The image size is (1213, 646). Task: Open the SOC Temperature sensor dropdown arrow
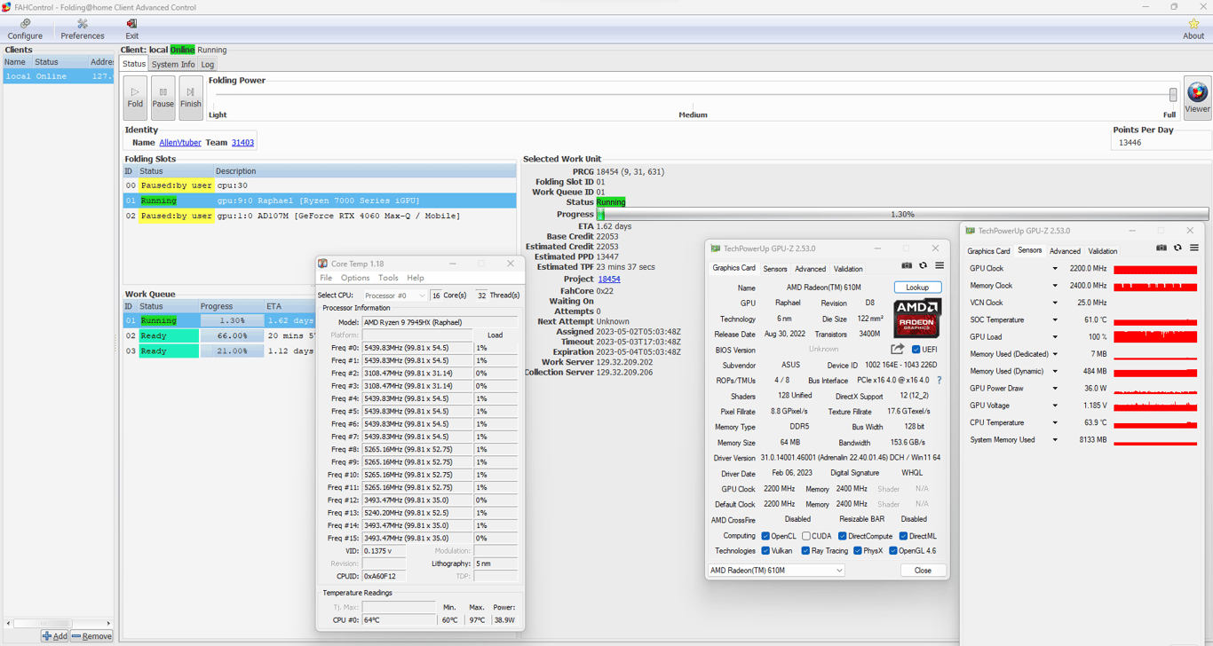(1055, 320)
